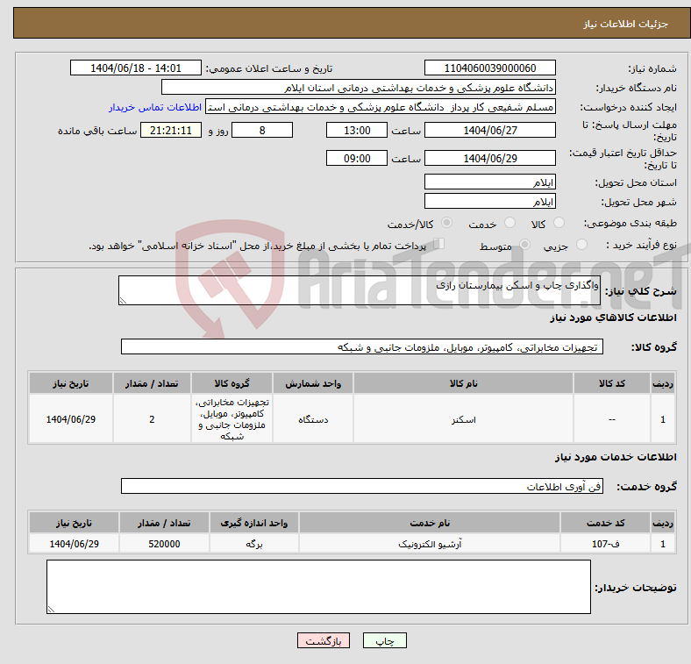The width and height of the screenshot is (691, 664).
Task: Click the goods table تاریخ نیاز header
Action: (71, 383)
